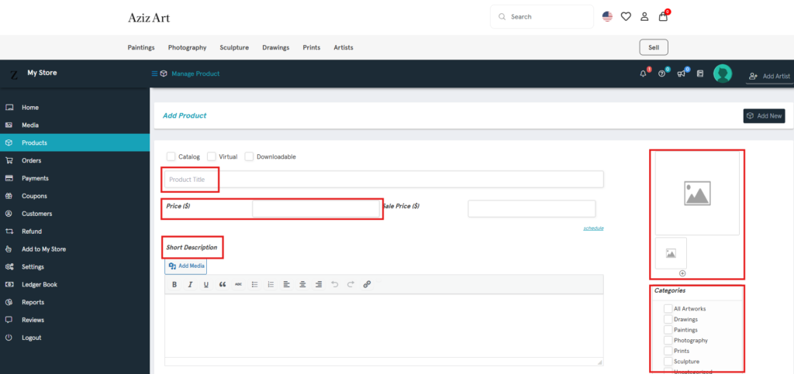Tick the Paintings category checkbox
794x374 pixels.
668,330
